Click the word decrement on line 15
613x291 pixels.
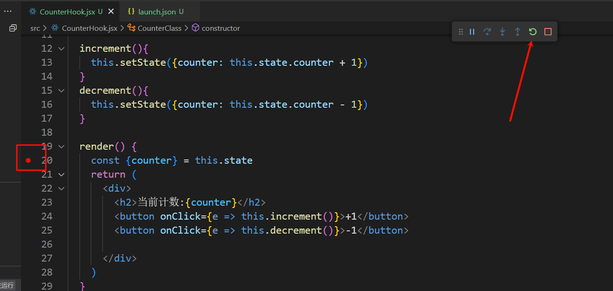point(106,90)
